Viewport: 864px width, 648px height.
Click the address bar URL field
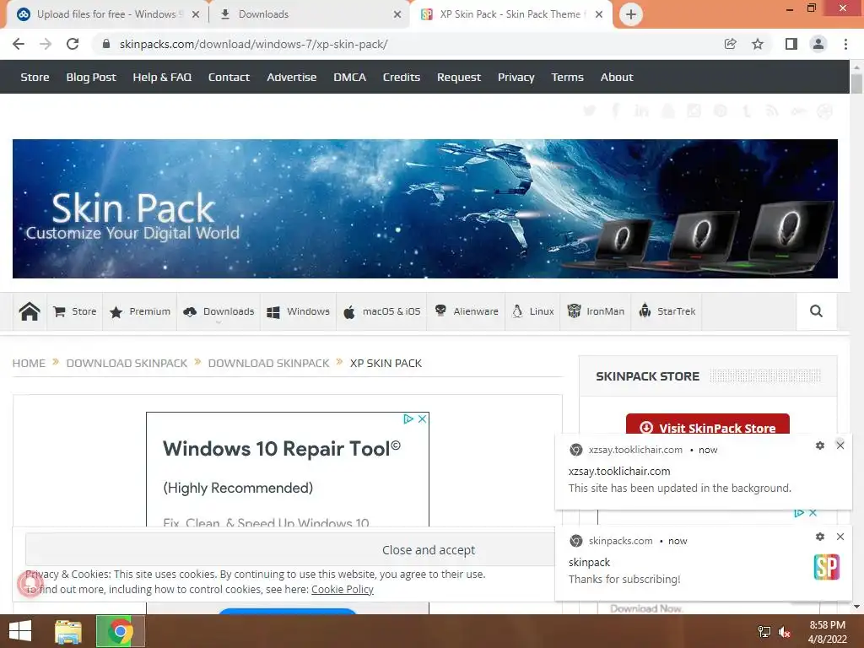coord(408,44)
